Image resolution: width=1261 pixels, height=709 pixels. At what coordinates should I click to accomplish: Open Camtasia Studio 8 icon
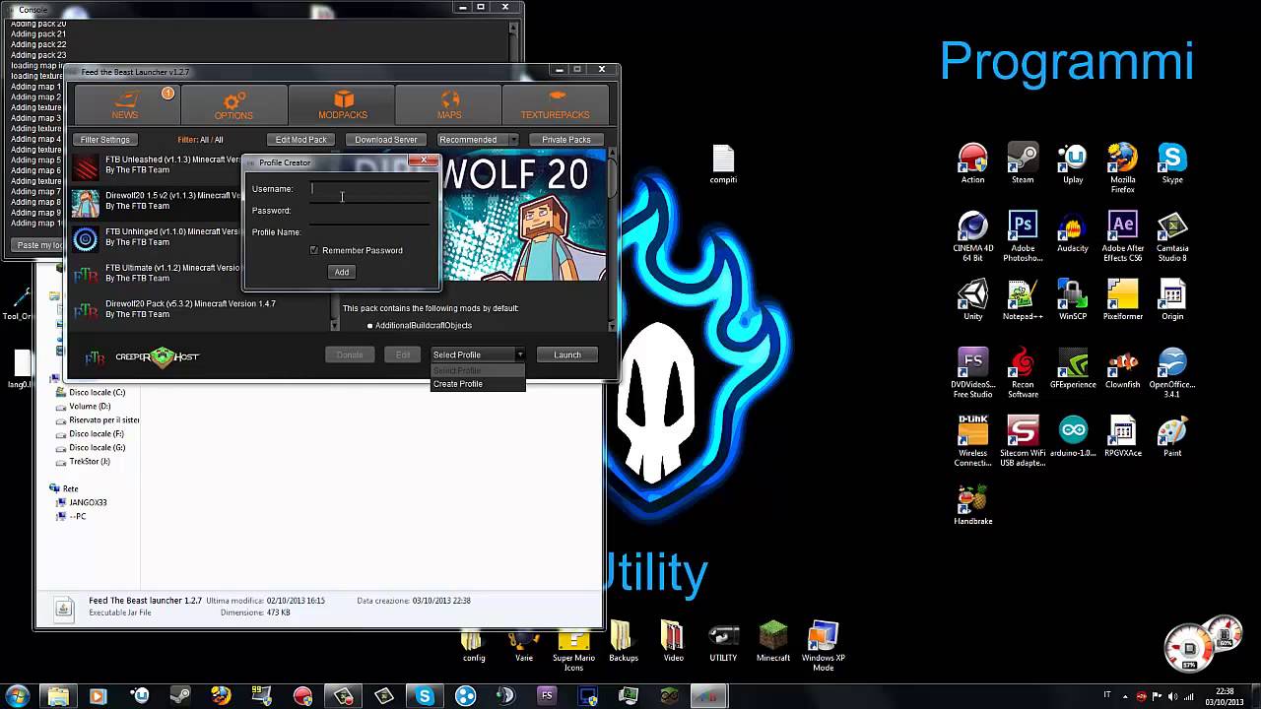click(x=1172, y=237)
